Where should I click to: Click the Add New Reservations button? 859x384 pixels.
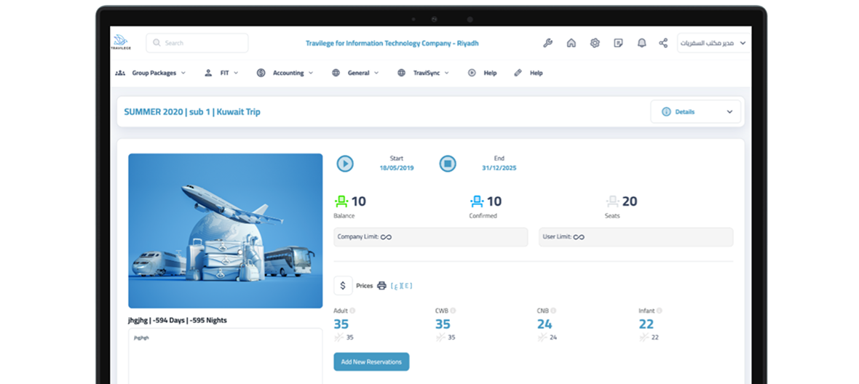pyautogui.click(x=371, y=361)
